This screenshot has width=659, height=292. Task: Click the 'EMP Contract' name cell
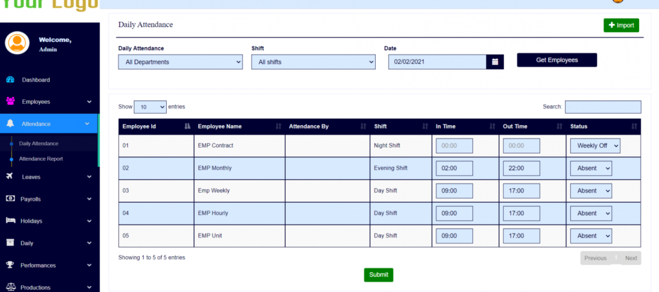pyautogui.click(x=239, y=146)
